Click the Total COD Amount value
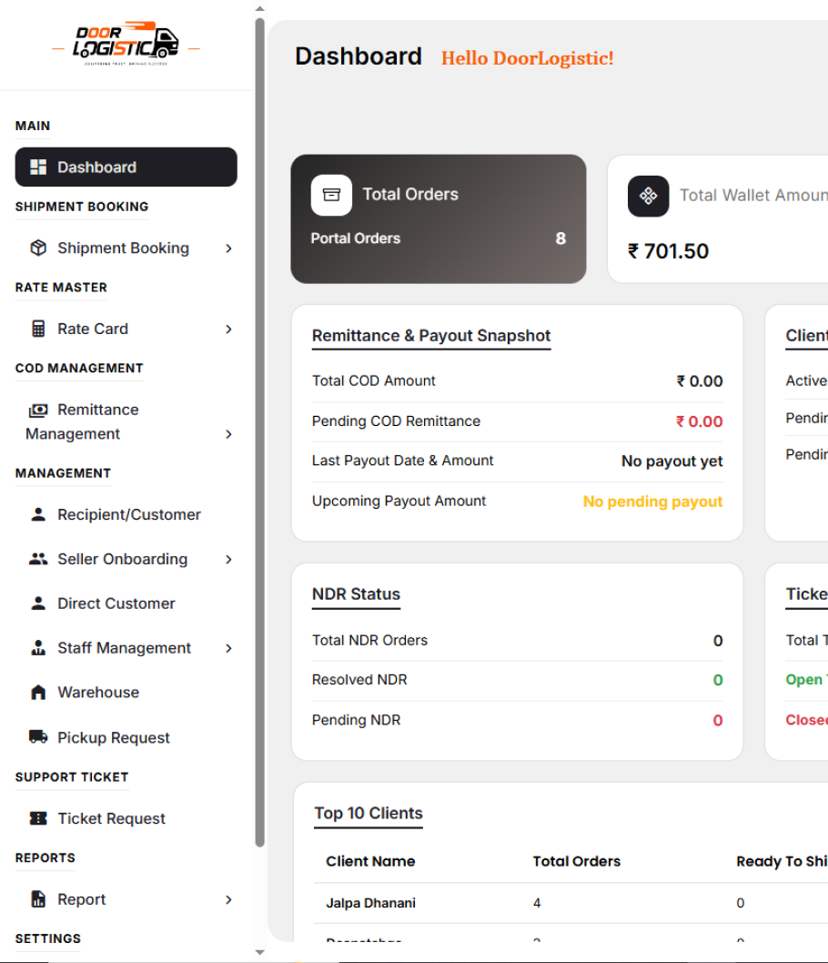Image resolution: width=828 pixels, height=963 pixels. [x=699, y=381]
